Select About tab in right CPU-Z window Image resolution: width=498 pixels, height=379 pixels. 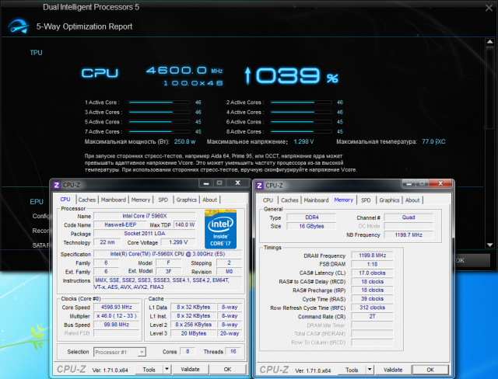tap(412, 200)
